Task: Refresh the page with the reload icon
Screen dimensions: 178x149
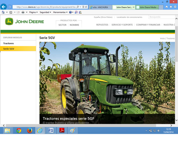Action: [86, 7]
